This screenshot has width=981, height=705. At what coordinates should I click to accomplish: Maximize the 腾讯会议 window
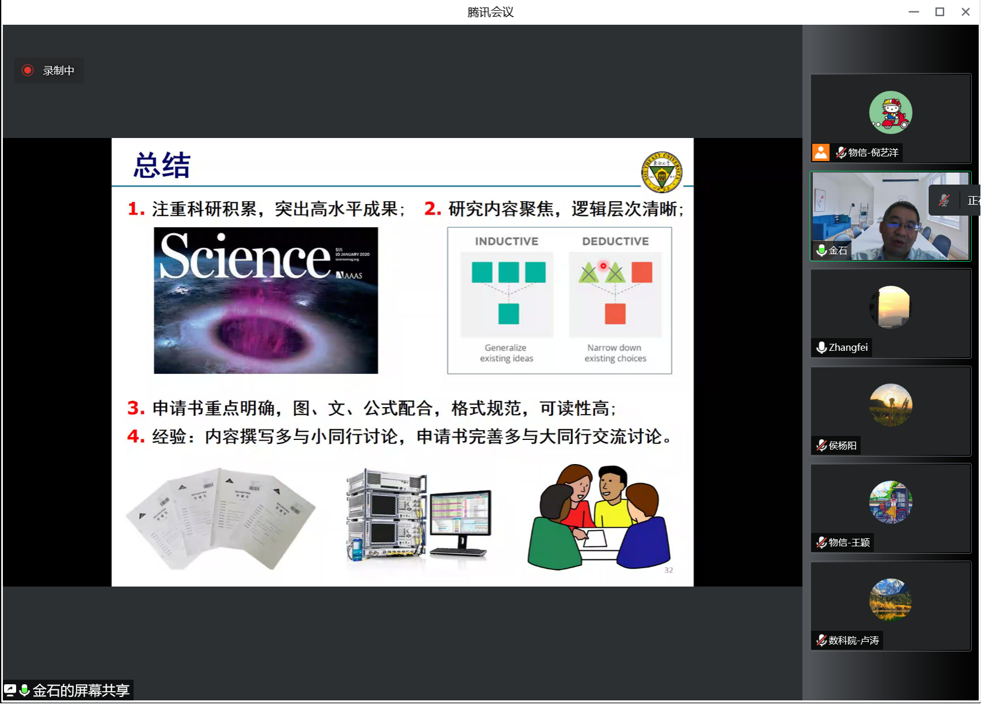(x=940, y=12)
